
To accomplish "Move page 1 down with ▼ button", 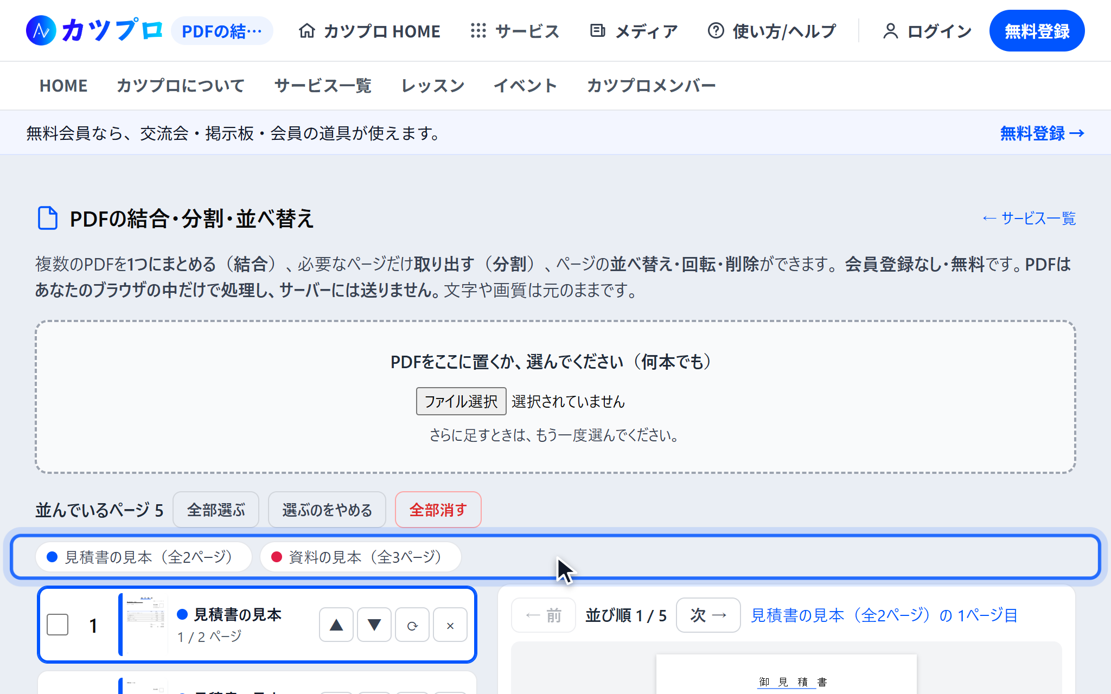I will pyautogui.click(x=374, y=625).
